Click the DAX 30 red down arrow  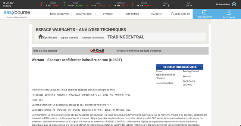(133, 4)
